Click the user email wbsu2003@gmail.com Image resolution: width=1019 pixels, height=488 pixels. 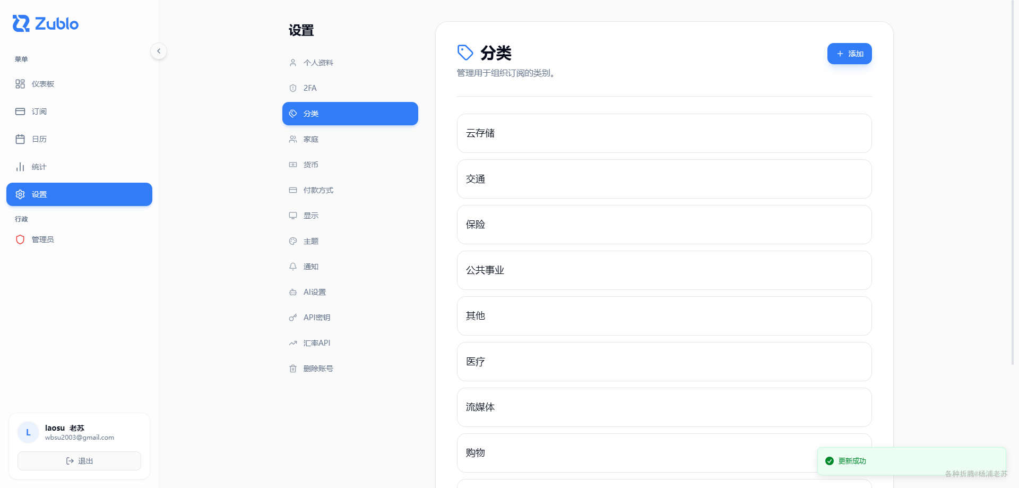80,438
